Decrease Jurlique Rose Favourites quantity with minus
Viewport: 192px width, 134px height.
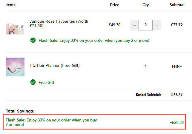click(x=134, y=25)
